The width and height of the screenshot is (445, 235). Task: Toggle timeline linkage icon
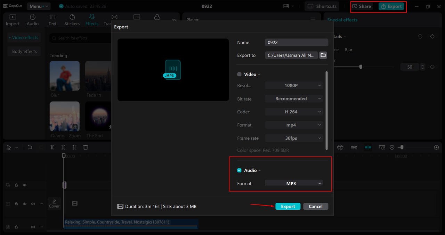point(354,147)
